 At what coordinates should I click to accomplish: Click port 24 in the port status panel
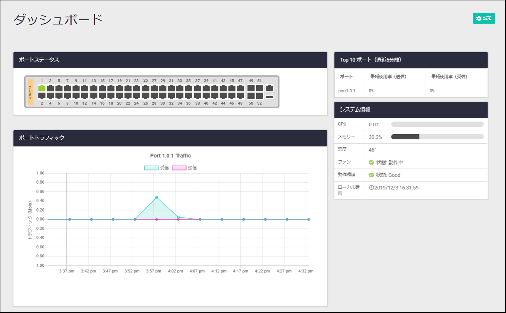coord(136,96)
